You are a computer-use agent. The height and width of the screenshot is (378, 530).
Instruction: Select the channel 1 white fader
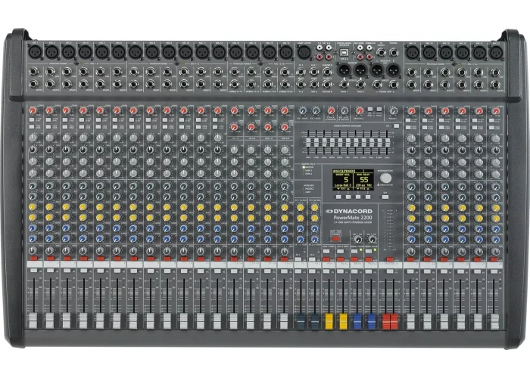point(33,321)
